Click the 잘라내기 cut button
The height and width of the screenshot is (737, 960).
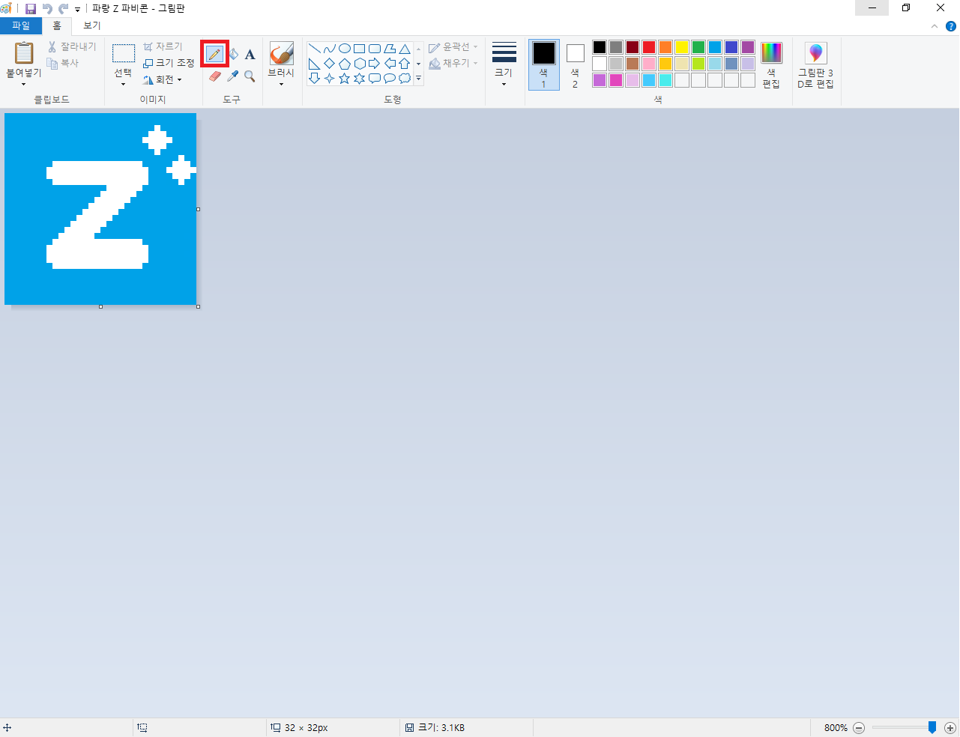pyautogui.click(x=72, y=46)
